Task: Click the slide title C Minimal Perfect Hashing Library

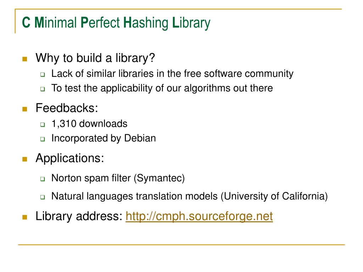Action: coord(116,23)
